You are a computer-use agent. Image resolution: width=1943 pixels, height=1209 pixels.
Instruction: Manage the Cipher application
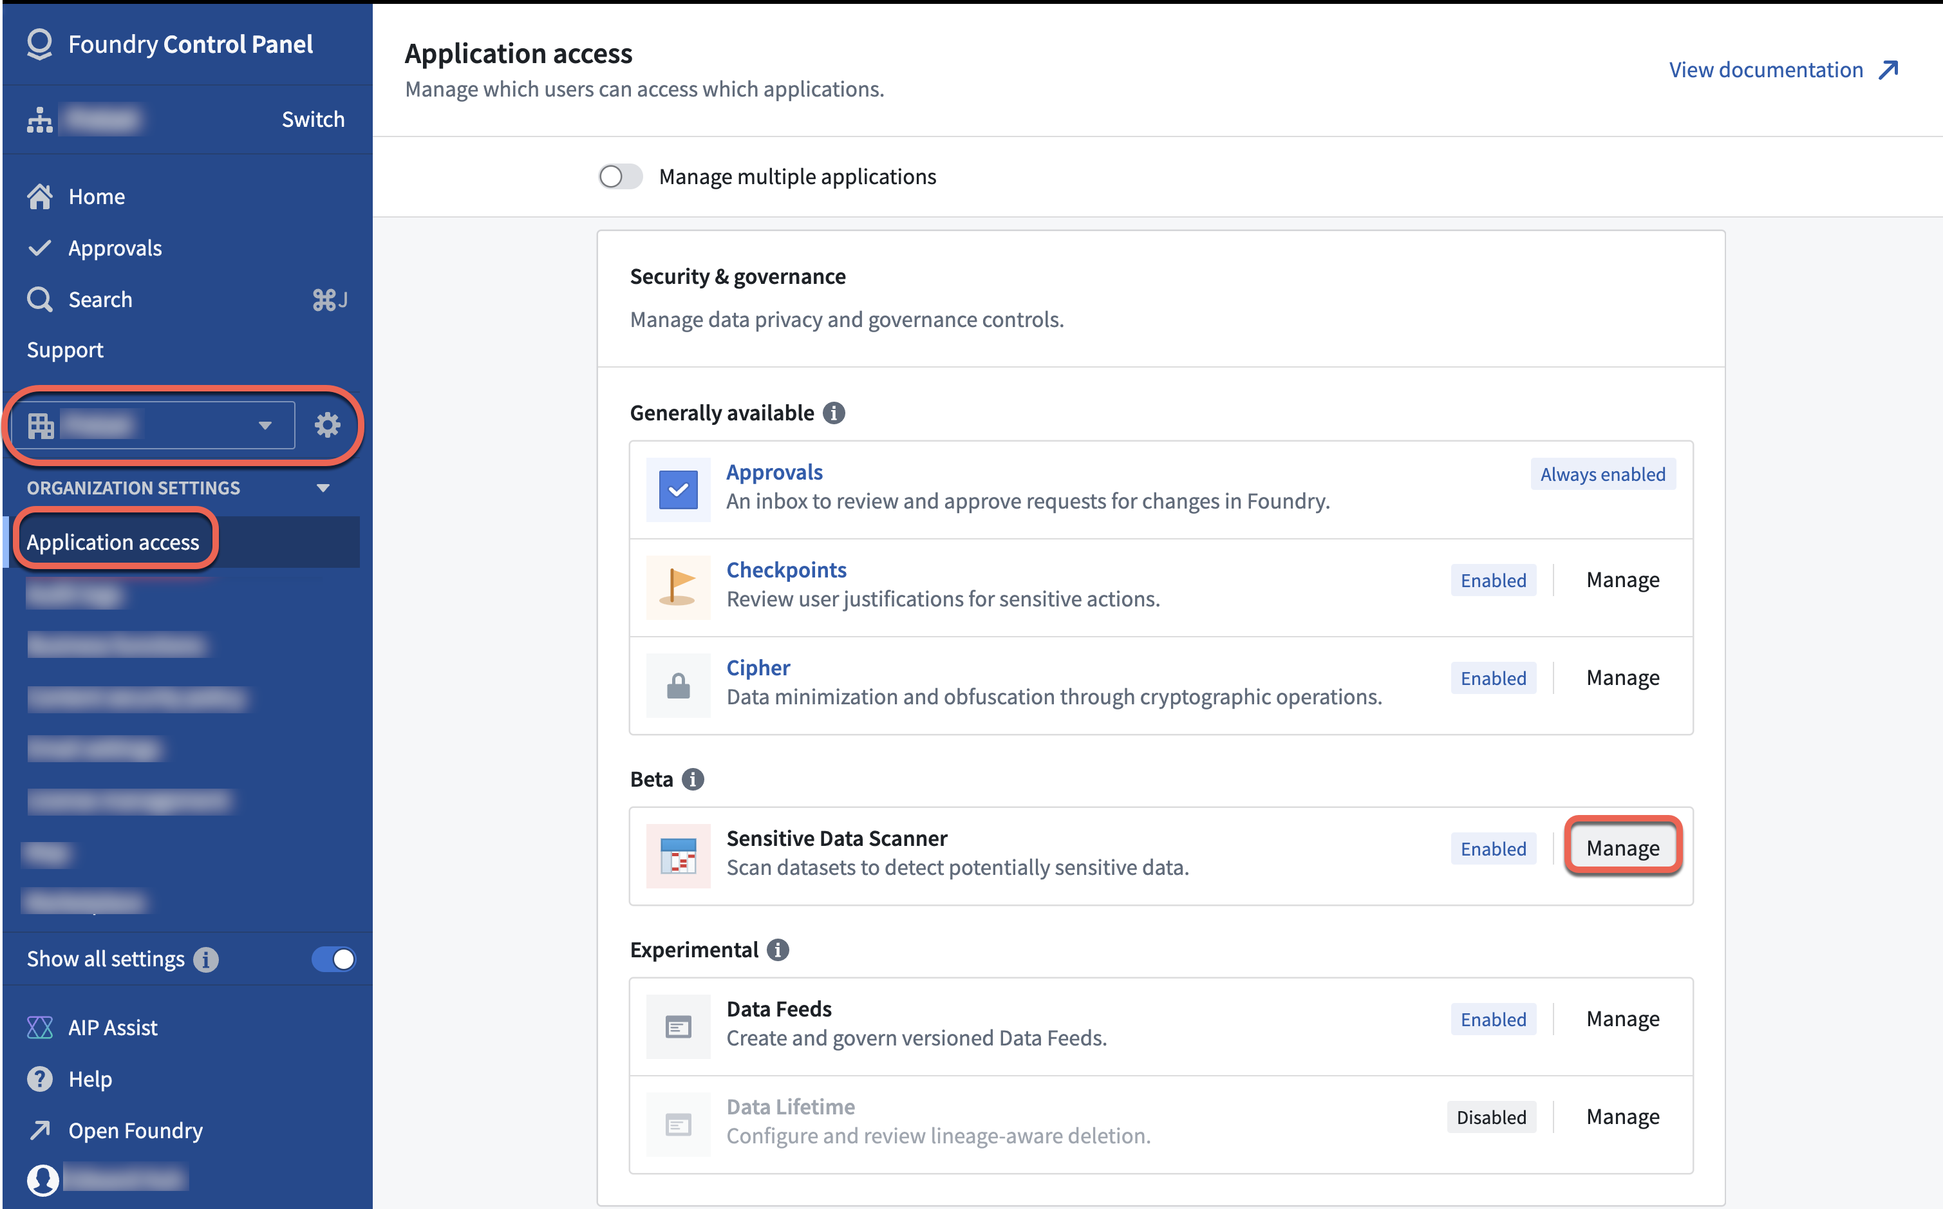[1622, 677]
